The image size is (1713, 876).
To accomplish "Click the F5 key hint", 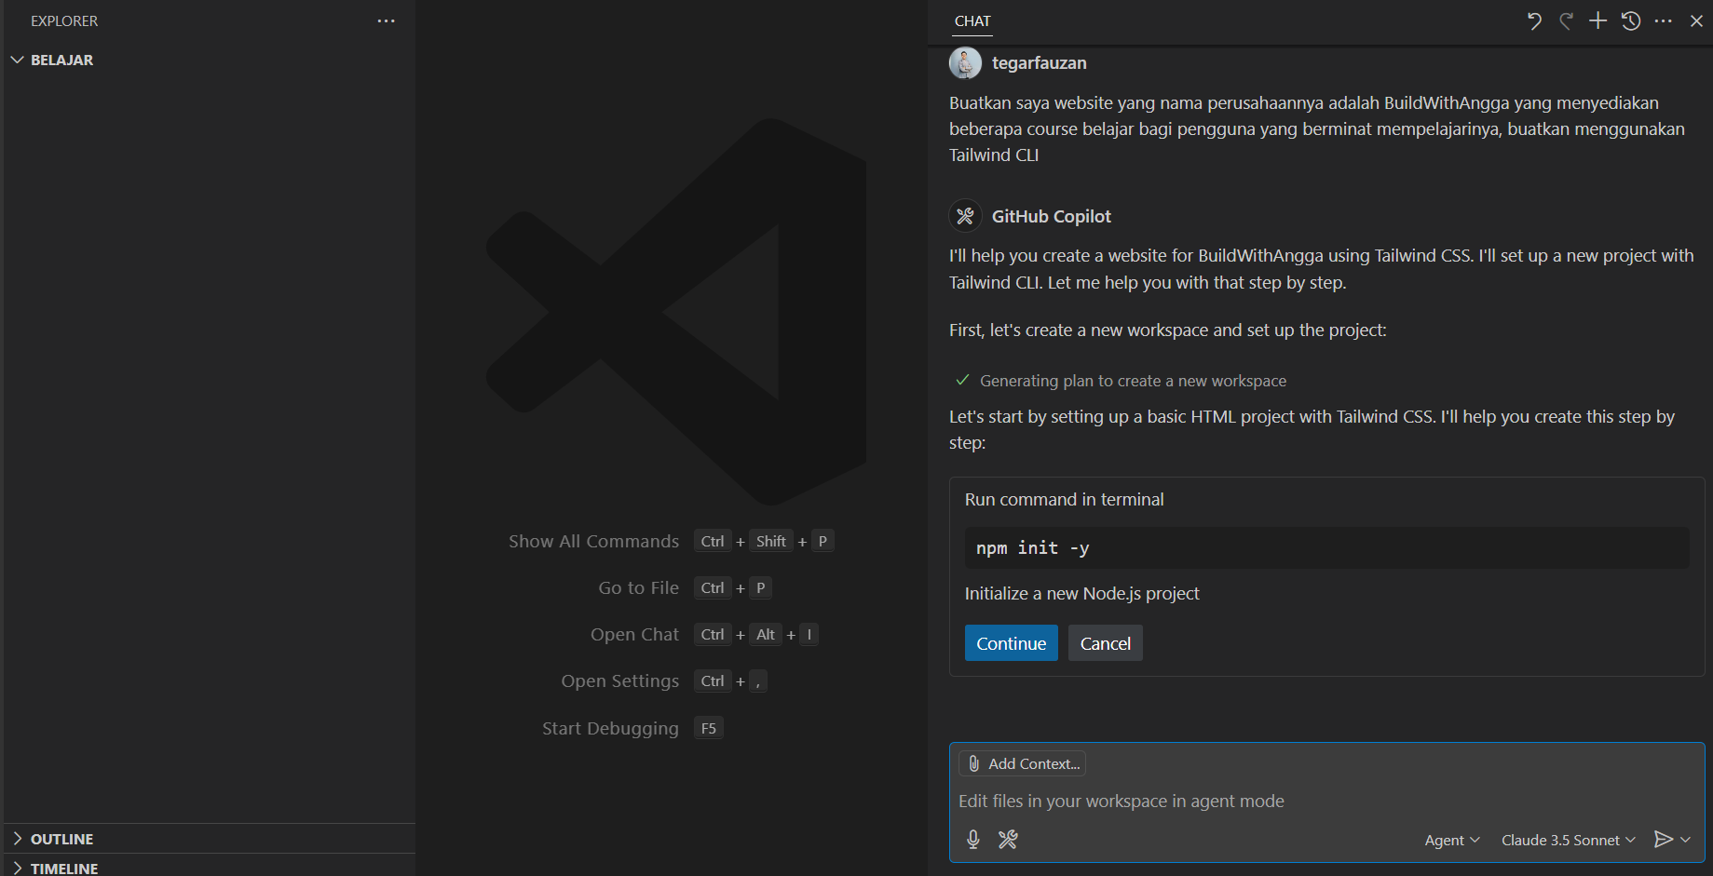I will pyautogui.click(x=708, y=728).
